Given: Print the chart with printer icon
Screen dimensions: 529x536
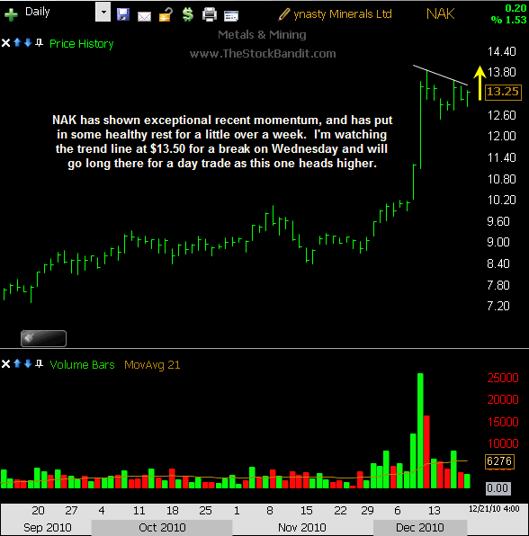Looking at the screenshot, I should coord(210,14).
